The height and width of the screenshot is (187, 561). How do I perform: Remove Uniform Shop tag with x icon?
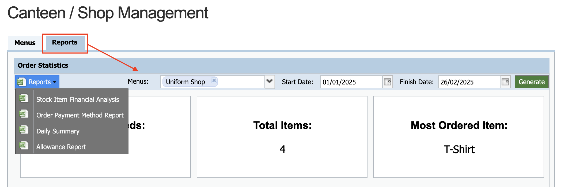click(x=214, y=80)
